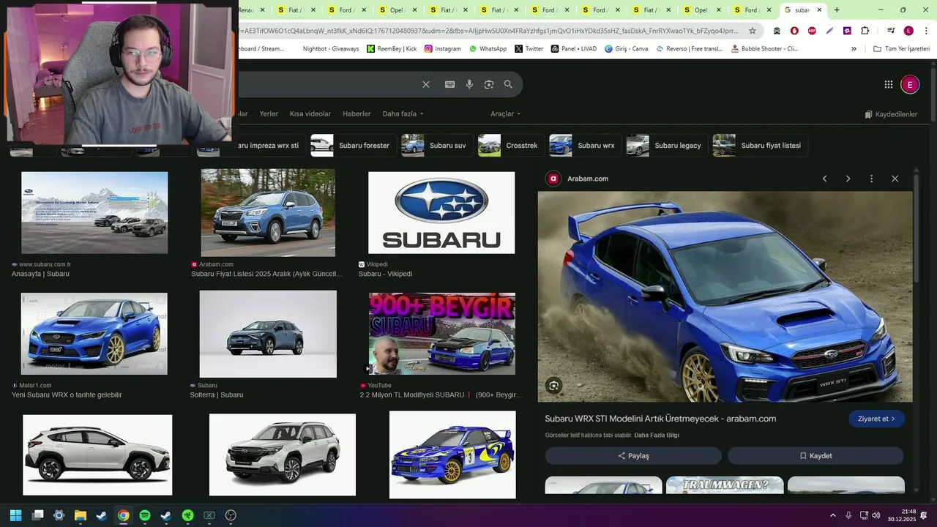The width and height of the screenshot is (937, 527).
Task: Save the image with Kaydet
Action: (x=815, y=456)
